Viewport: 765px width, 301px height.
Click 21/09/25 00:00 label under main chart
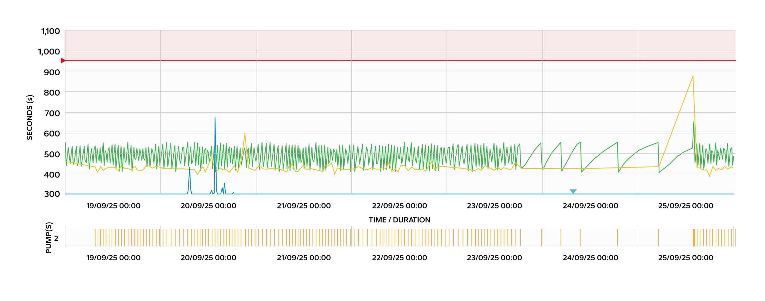tap(304, 206)
